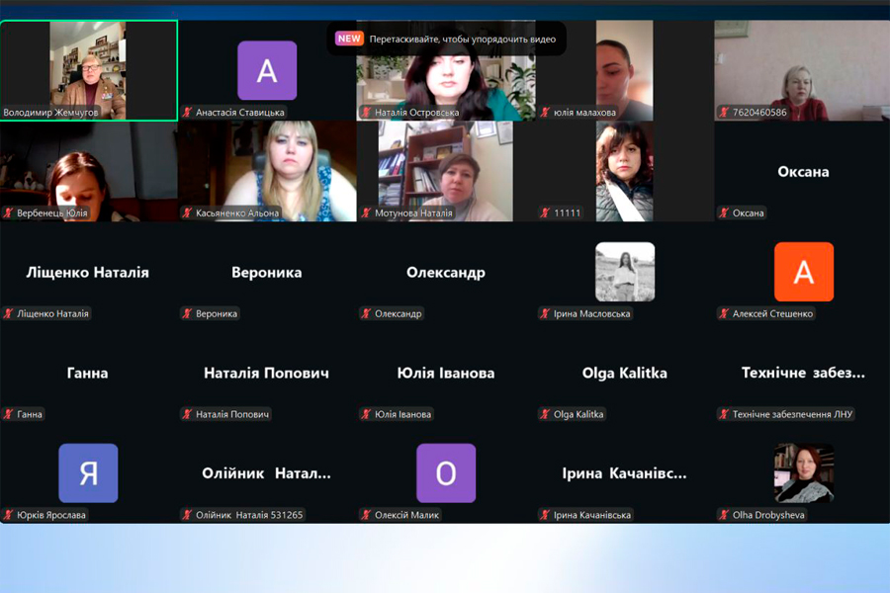Select Вербенець Юлія's video tile

89,171
